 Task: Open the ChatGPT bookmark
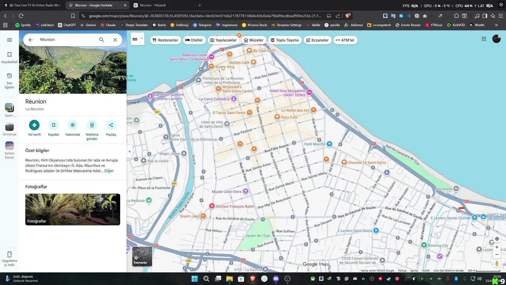point(66,25)
